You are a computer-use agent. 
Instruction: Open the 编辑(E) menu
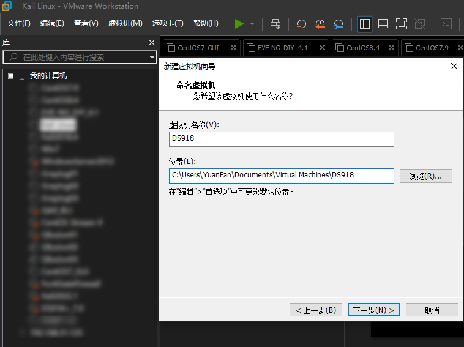(x=52, y=23)
